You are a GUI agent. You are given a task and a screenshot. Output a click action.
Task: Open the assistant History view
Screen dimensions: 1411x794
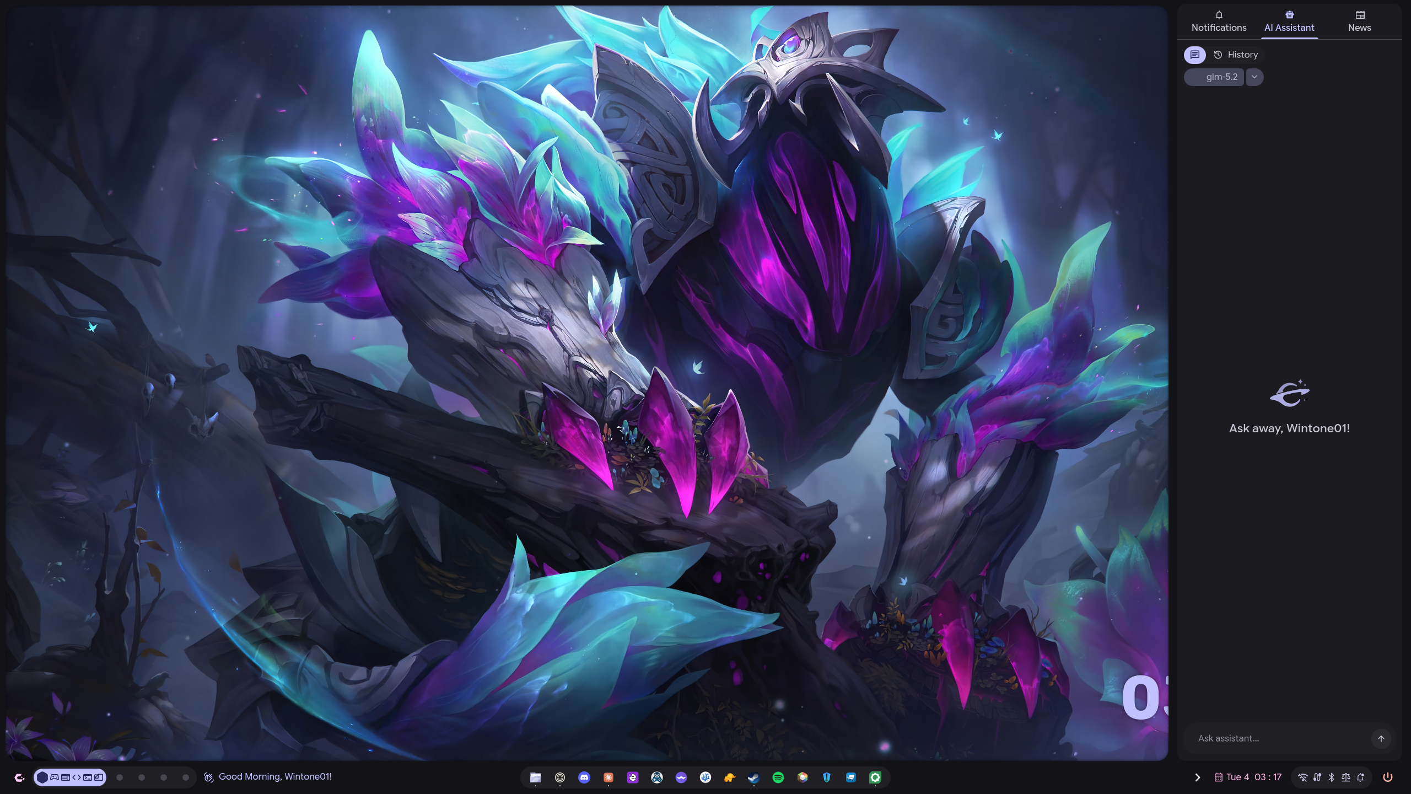coord(1236,55)
